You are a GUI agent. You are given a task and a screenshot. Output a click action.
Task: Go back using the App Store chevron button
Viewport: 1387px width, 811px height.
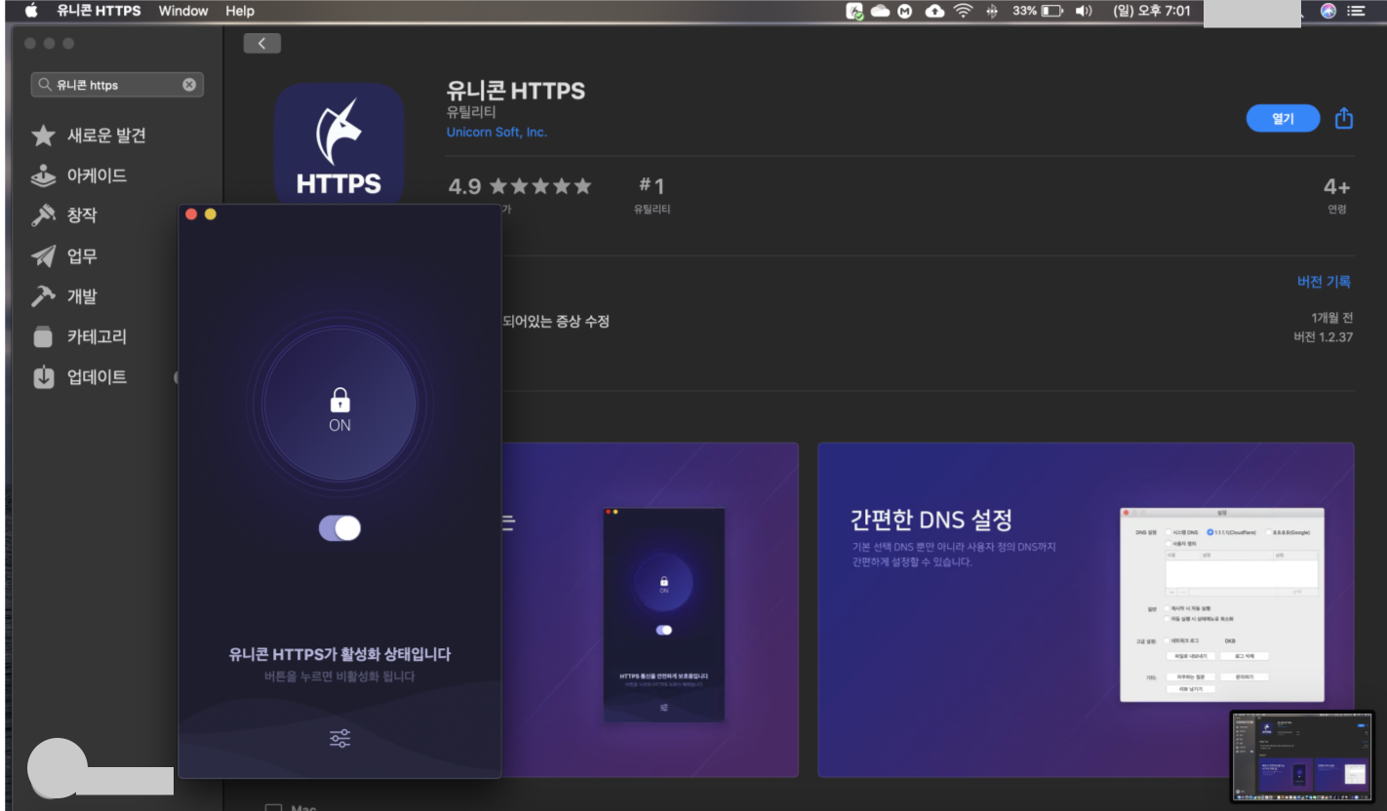coord(261,43)
